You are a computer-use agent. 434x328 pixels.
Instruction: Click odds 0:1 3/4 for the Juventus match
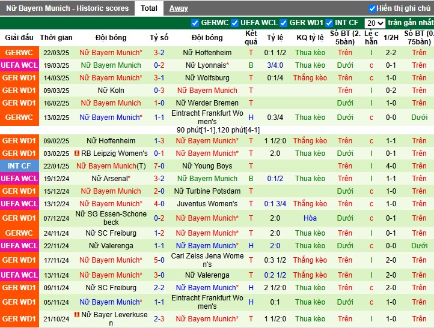pyautogui.click(x=275, y=204)
